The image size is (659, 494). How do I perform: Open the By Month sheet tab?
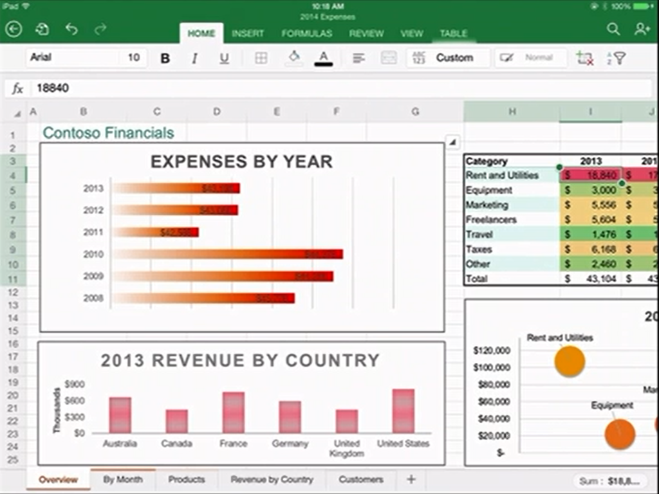click(x=123, y=479)
